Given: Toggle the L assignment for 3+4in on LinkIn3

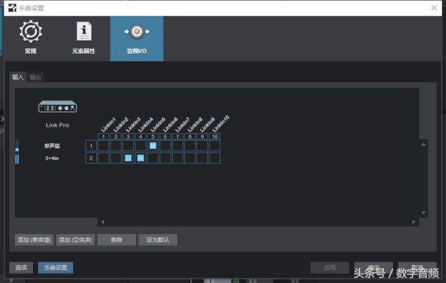Looking at the screenshot, I should (128, 158).
